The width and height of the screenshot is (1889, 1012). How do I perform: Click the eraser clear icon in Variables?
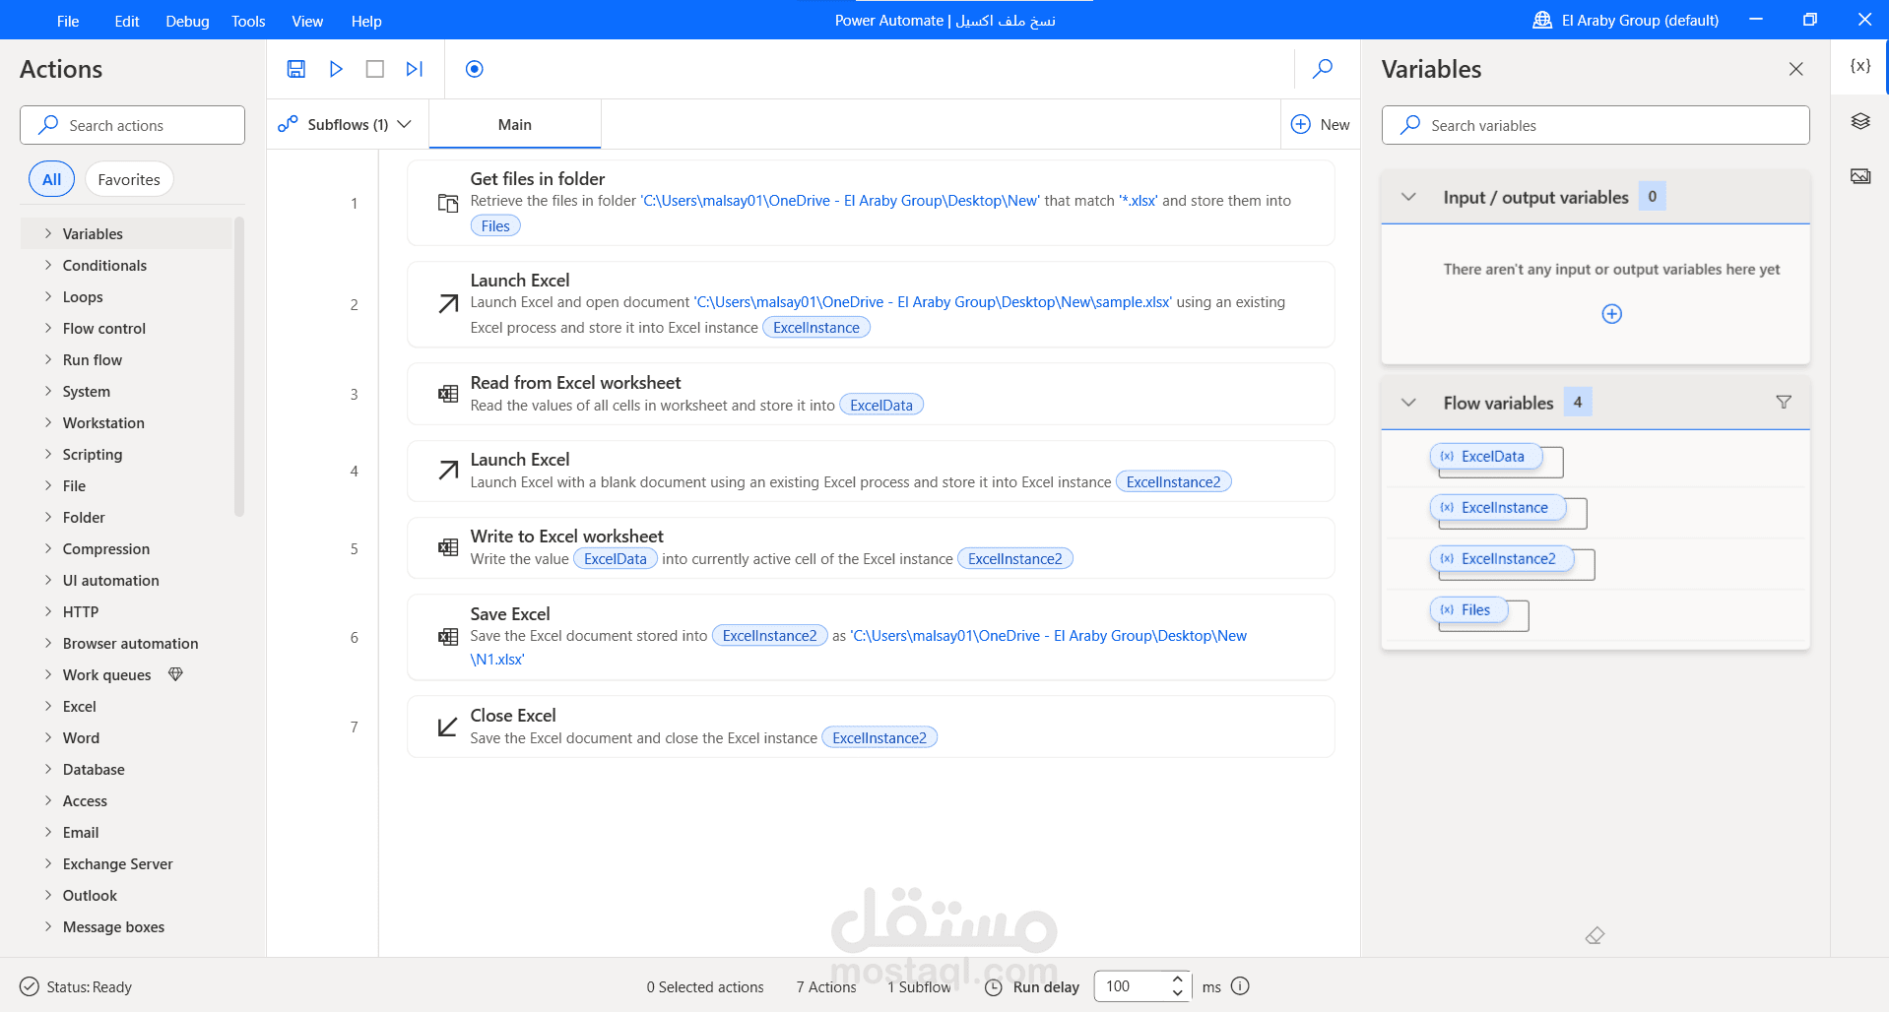[1596, 935]
